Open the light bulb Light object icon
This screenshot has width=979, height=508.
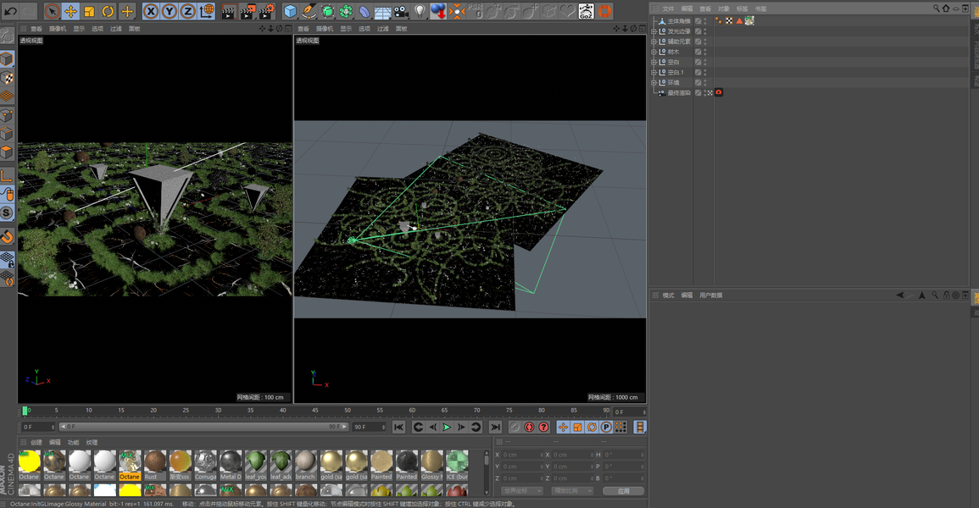(x=420, y=11)
